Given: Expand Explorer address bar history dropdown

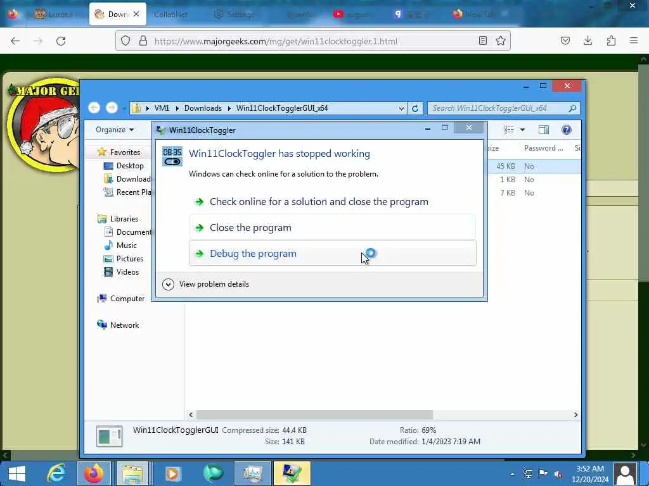Looking at the screenshot, I should (x=401, y=108).
